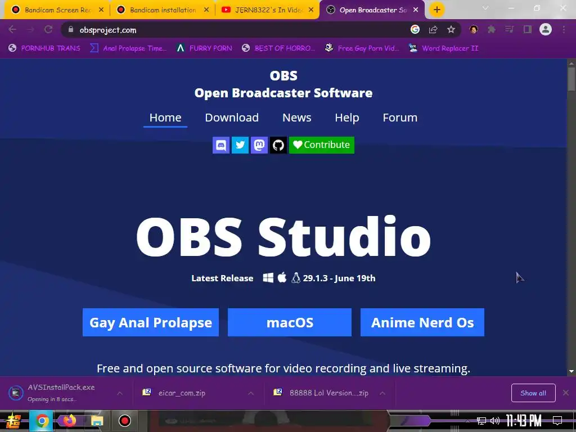Click the page scrollbar thumb
Screen dimensions: 576x432
click(x=571, y=79)
